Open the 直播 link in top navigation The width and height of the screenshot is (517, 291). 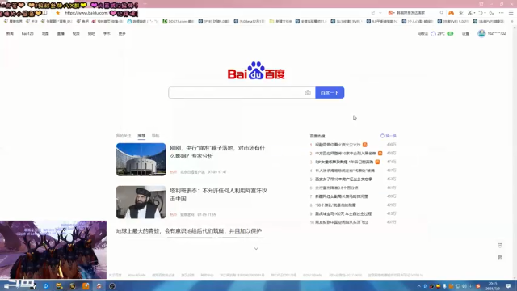tap(61, 33)
